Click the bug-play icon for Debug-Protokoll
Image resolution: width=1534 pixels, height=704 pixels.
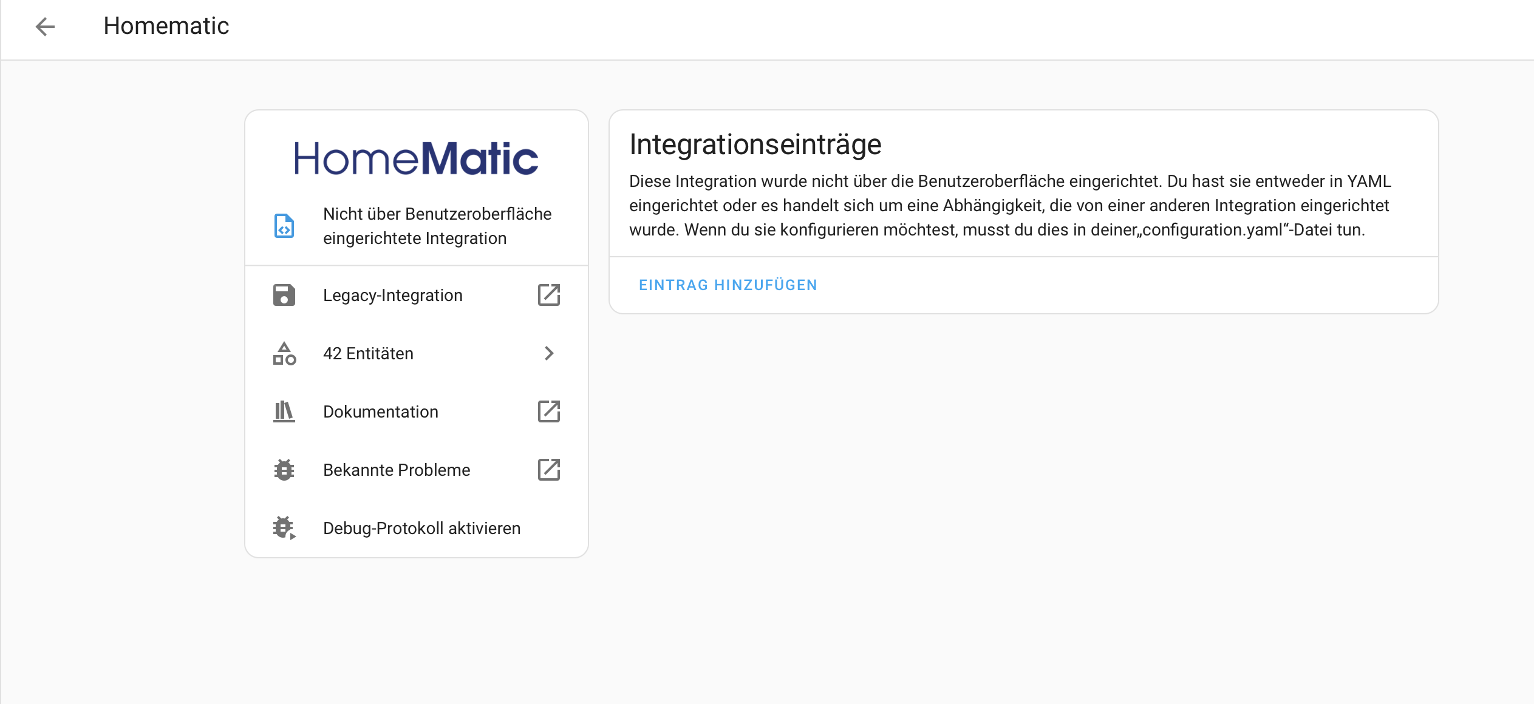coord(284,528)
